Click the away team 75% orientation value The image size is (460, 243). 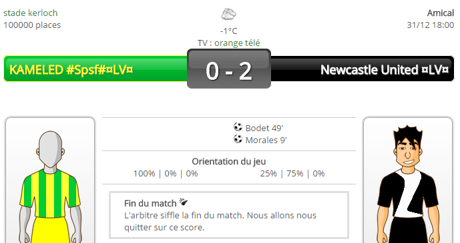(x=295, y=174)
